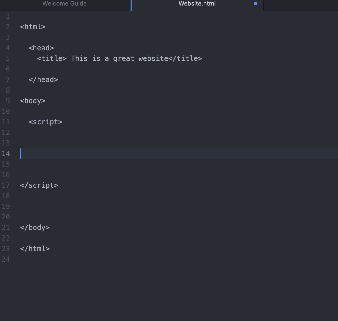Click line number 9 in the gutter
Viewport: 338px width, 321px height.
(8, 101)
